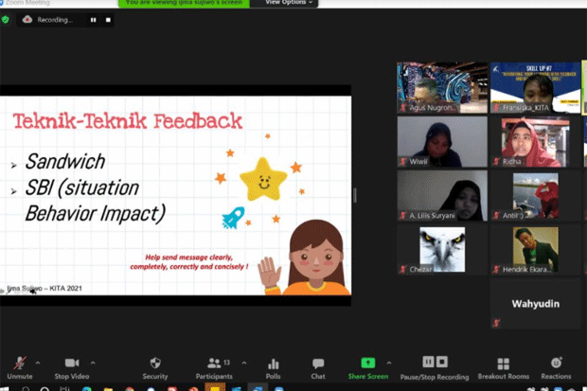
Task: Click the green Share Screen button
Action: (x=368, y=367)
